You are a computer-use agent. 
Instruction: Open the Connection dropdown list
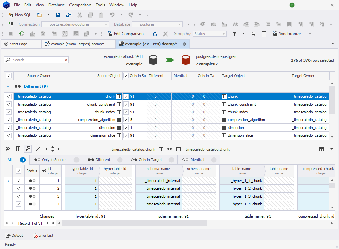pyautogui.click(x=106, y=24)
